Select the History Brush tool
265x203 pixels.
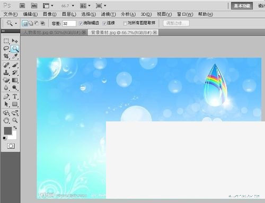click(x=15, y=73)
